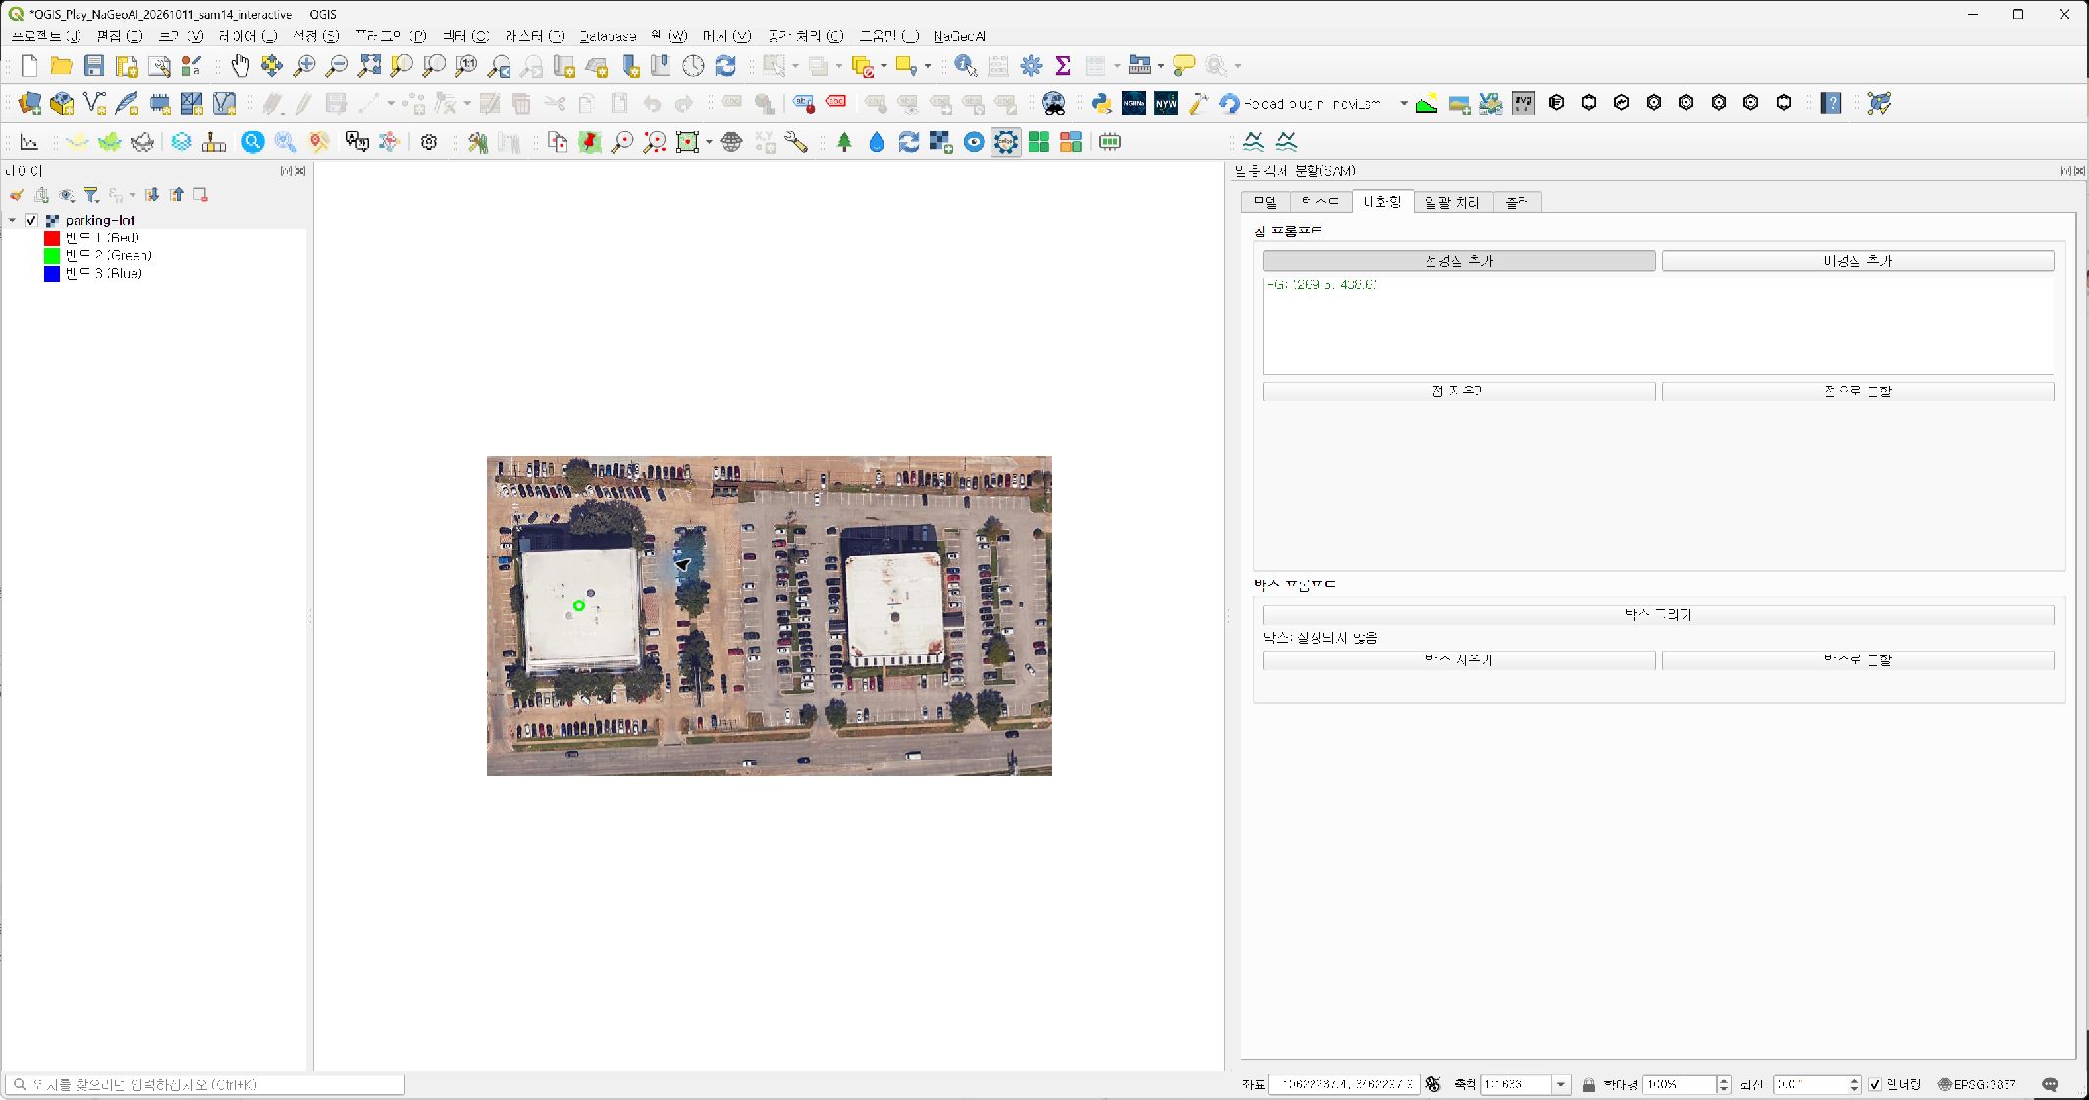Screen dimensions: 2089x1100
Task: Click the Identify Features tool
Action: tap(965, 66)
